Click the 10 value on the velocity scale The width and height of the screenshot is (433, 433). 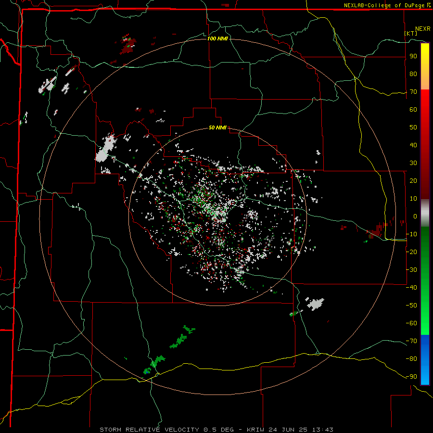pos(413,199)
